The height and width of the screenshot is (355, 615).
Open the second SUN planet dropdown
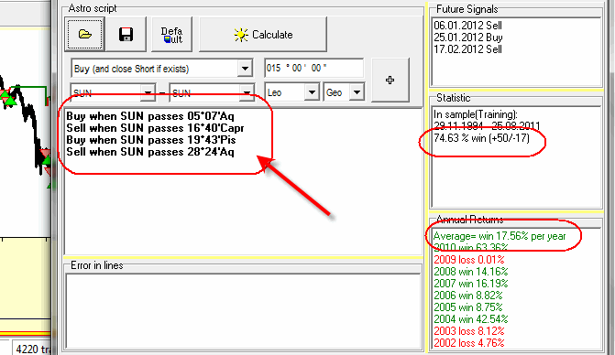pos(247,92)
